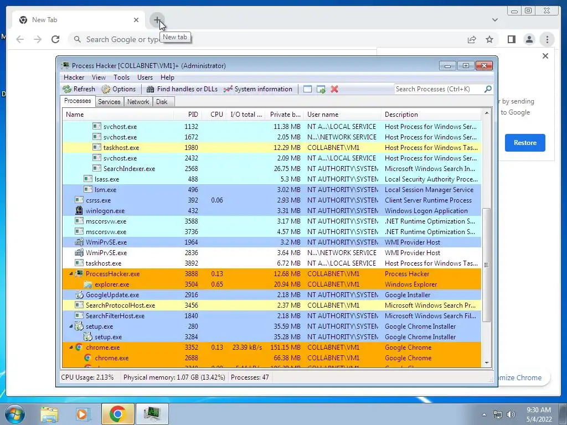Viewport: 567px width, 425px height.
Task: Click the Search Processes input field
Action: [x=439, y=89]
